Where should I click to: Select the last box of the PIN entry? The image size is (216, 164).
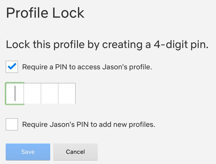point(67,93)
